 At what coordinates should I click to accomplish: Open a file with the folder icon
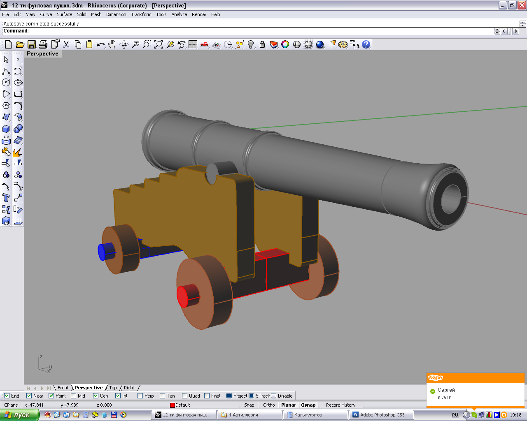click(x=20, y=44)
